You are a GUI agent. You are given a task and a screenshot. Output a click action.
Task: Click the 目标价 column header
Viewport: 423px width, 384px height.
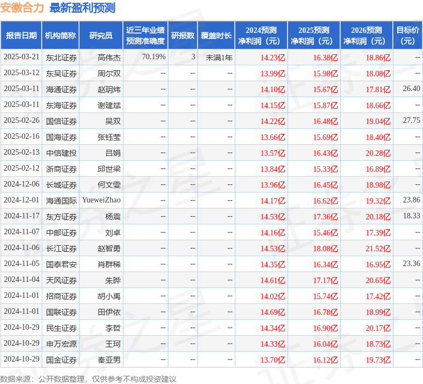408,35
